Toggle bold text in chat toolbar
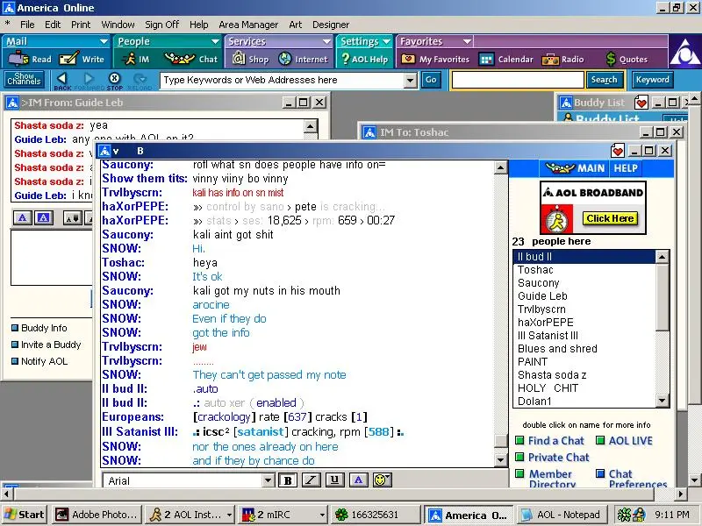Viewport: 702px width, 526px height. click(x=288, y=480)
